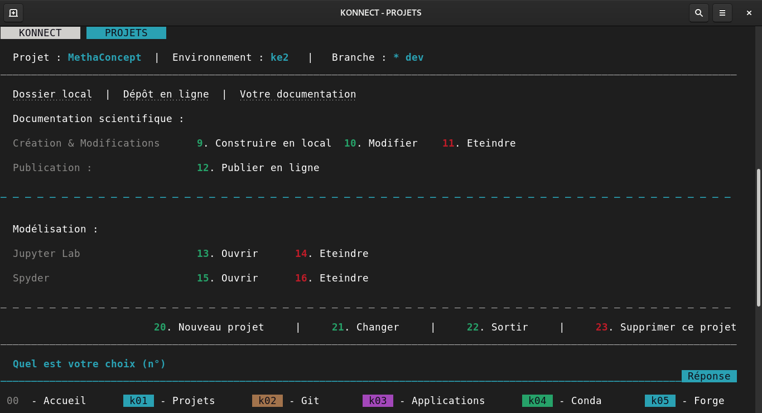This screenshot has width=762, height=413.
Task: Click option 12 Publier en ligne
Action: (258, 168)
